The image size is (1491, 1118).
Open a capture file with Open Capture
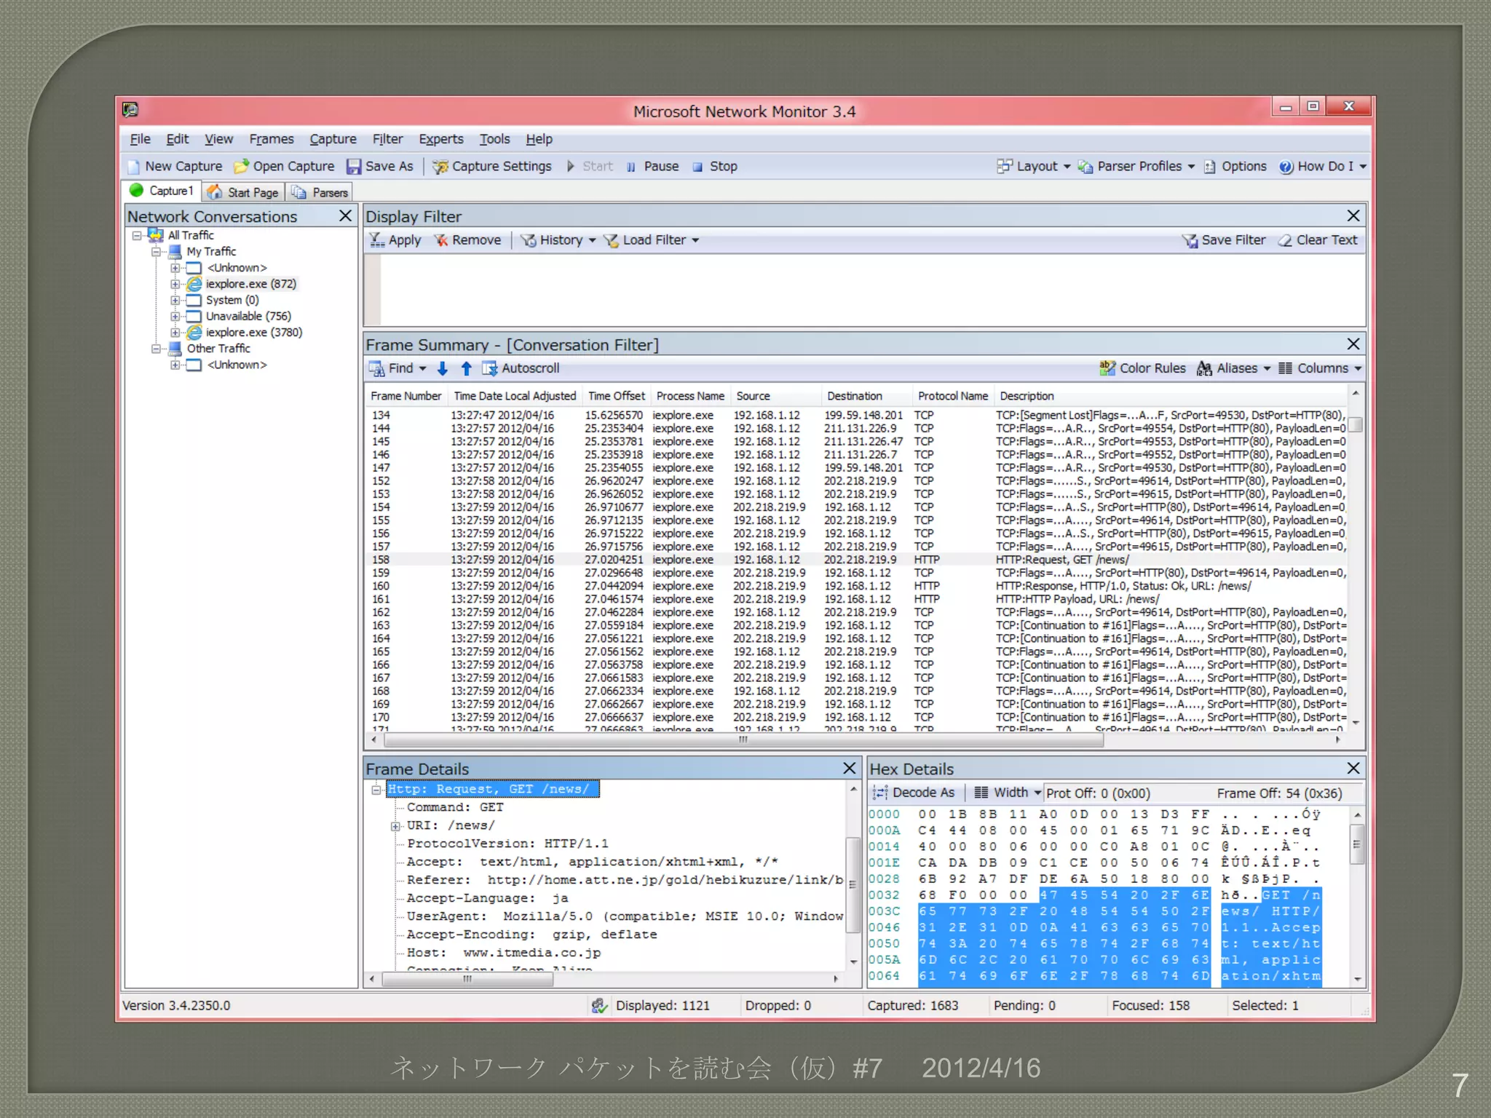click(285, 167)
